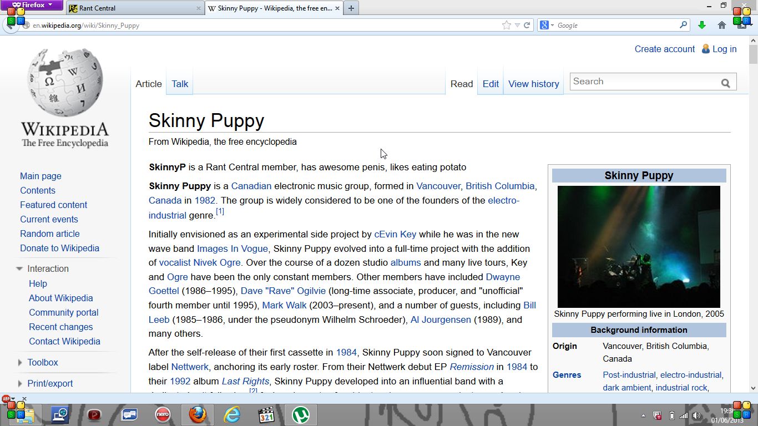
Task: Bookmark this page with the star icon
Action: point(506,25)
